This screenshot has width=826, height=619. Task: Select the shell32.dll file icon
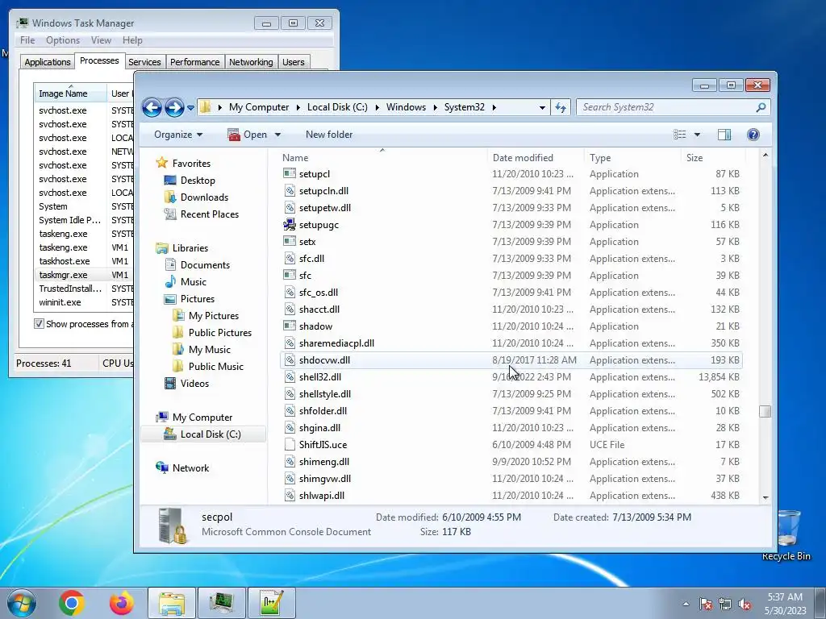point(290,377)
